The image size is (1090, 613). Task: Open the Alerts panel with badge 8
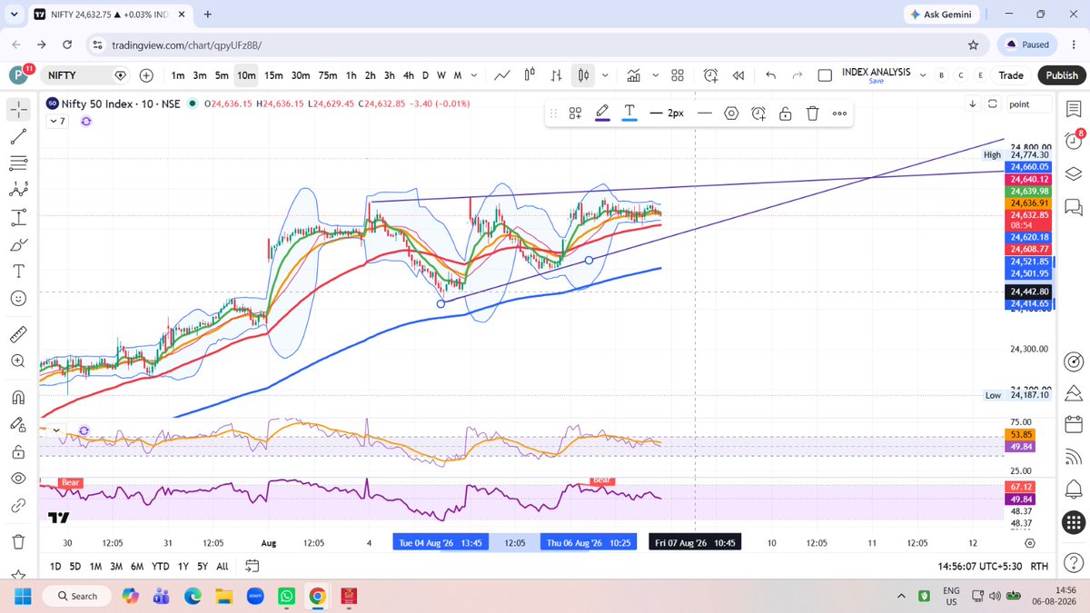[1073, 141]
